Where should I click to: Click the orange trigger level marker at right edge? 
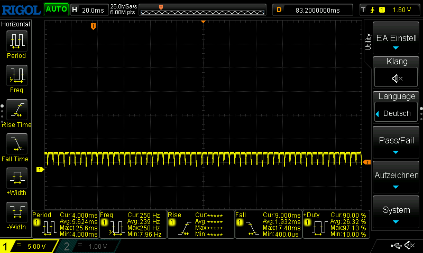[367, 162]
